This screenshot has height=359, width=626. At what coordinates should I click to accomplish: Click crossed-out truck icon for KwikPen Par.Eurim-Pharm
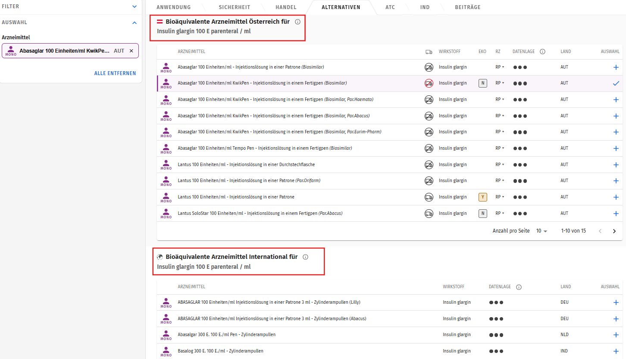point(429,132)
